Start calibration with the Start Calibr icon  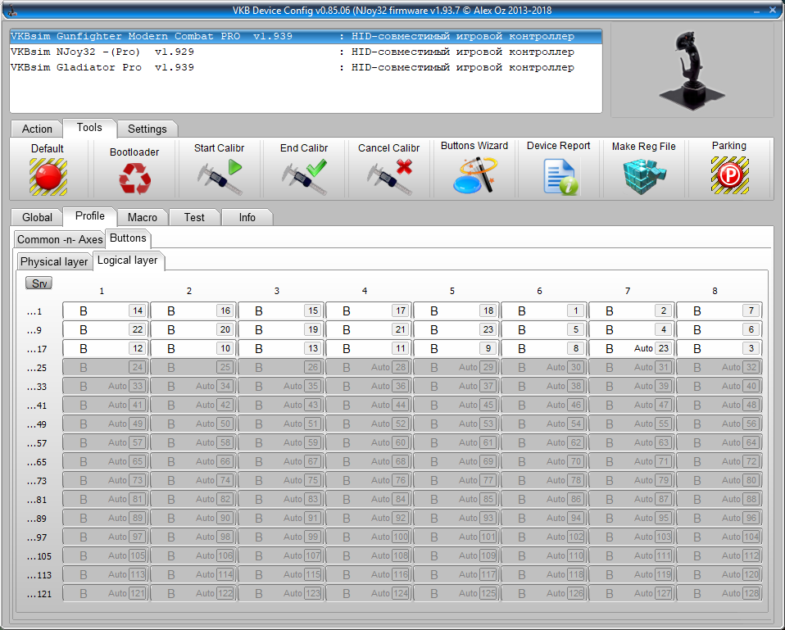220,176
